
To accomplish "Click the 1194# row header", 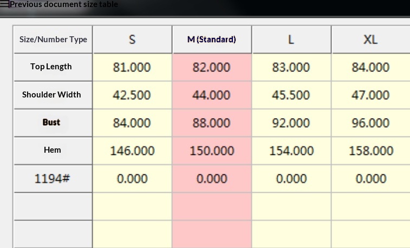I will (53, 178).
